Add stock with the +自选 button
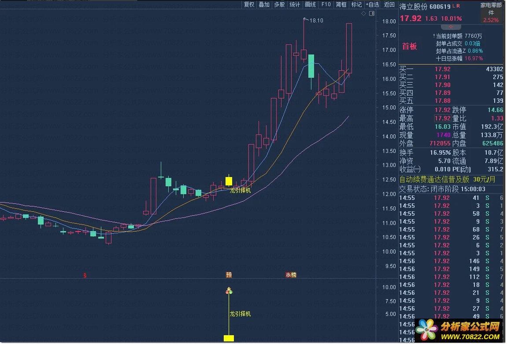507x344 pixels. [372, 4]
